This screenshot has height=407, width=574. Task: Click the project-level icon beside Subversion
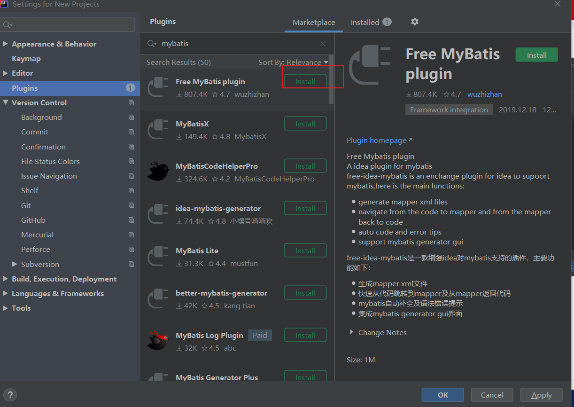(x=131, y=264)
